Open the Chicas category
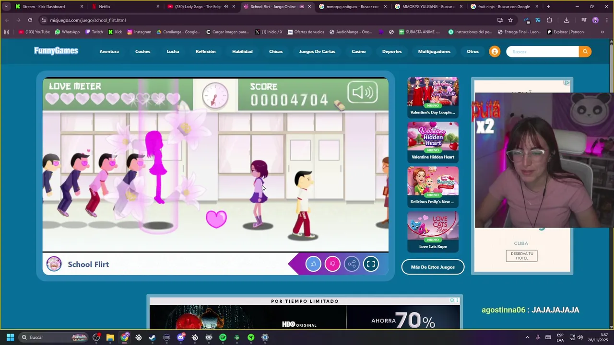Screen dimensions: 614x345 [x=276, y=51]
